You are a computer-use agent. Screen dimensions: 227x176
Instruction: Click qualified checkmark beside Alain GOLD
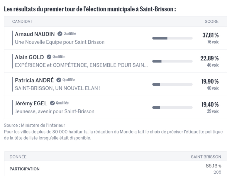tap(49, 57)
